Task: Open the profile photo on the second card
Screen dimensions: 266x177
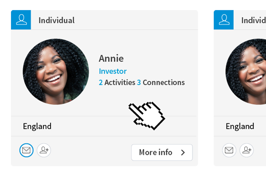Action: 246,72
